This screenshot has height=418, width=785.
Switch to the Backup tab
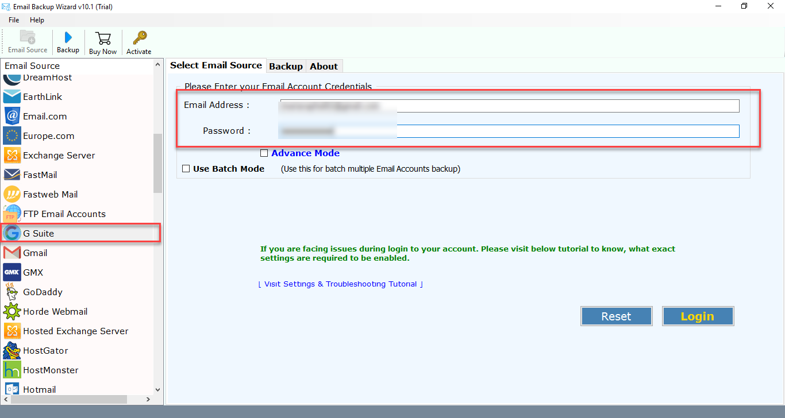coord(286,66)
